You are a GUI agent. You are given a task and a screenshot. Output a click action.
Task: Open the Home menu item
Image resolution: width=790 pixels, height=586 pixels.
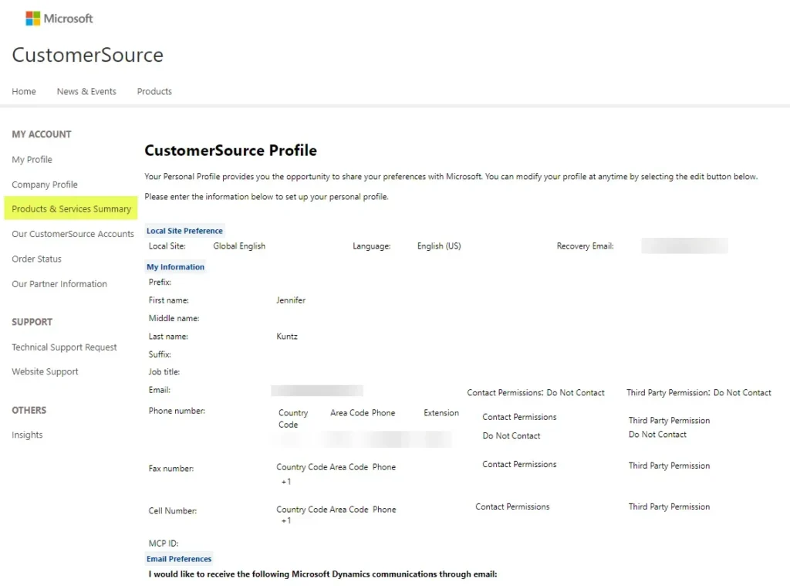click(23, 91)
